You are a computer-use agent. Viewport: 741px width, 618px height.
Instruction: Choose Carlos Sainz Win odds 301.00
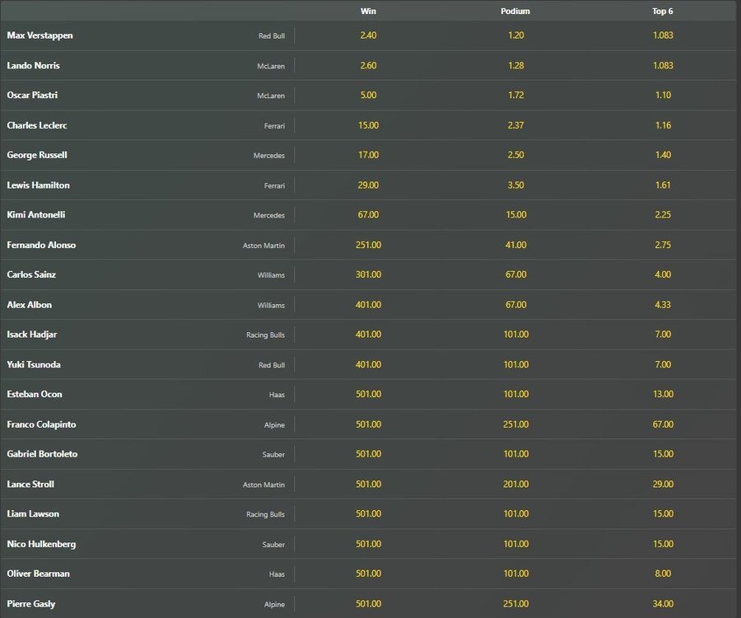tap(368, 274)
